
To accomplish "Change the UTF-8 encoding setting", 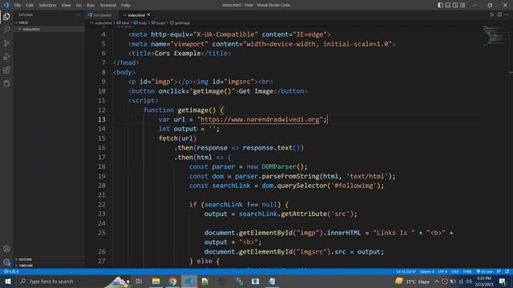I will click(x=442, y=272).
